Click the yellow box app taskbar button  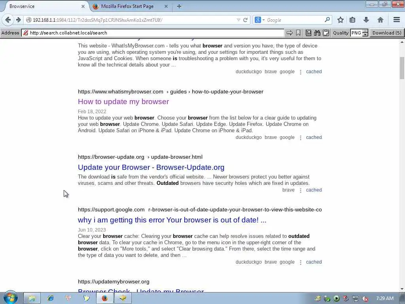[123, 298]
